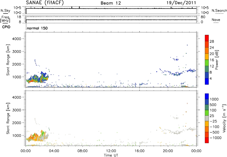
Task: Click the 'N.Search' legend label
Action: (219, 10)
